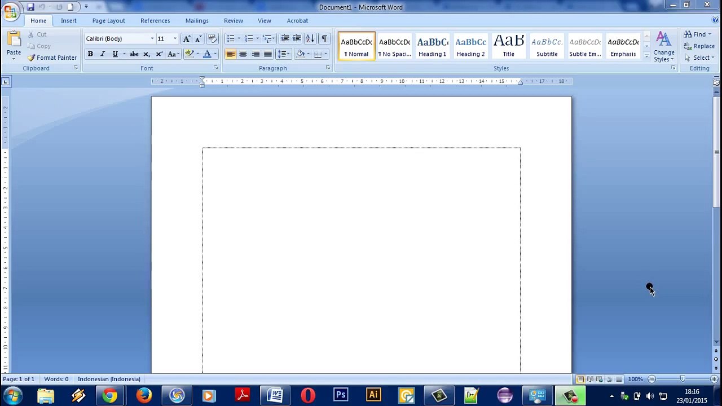Toggle Superscript formatting
This screenshot has height=406, width=722.
(159, 54)
